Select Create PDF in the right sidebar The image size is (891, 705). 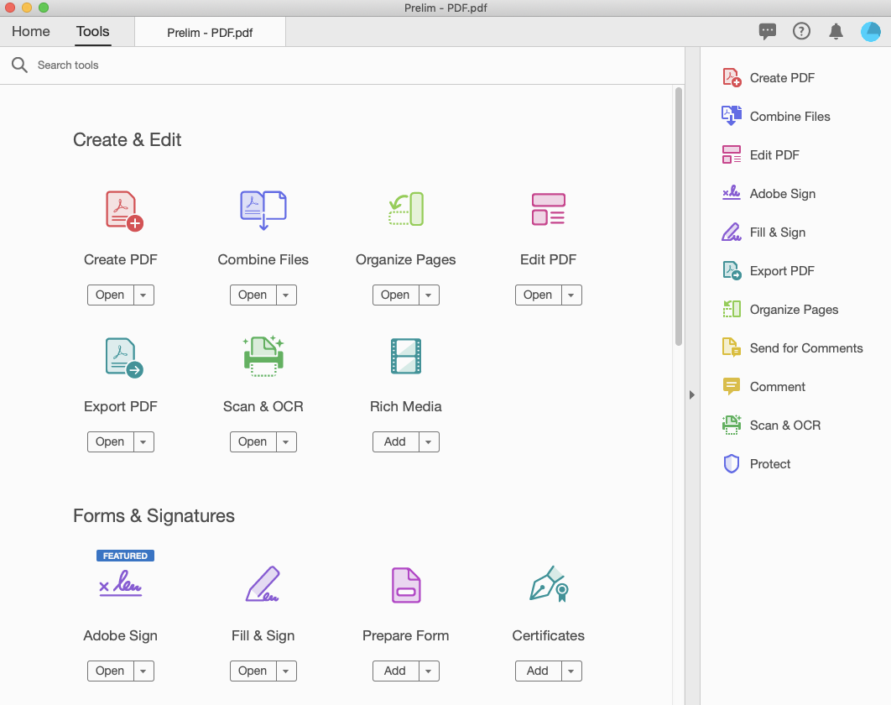tap(769, 78)
